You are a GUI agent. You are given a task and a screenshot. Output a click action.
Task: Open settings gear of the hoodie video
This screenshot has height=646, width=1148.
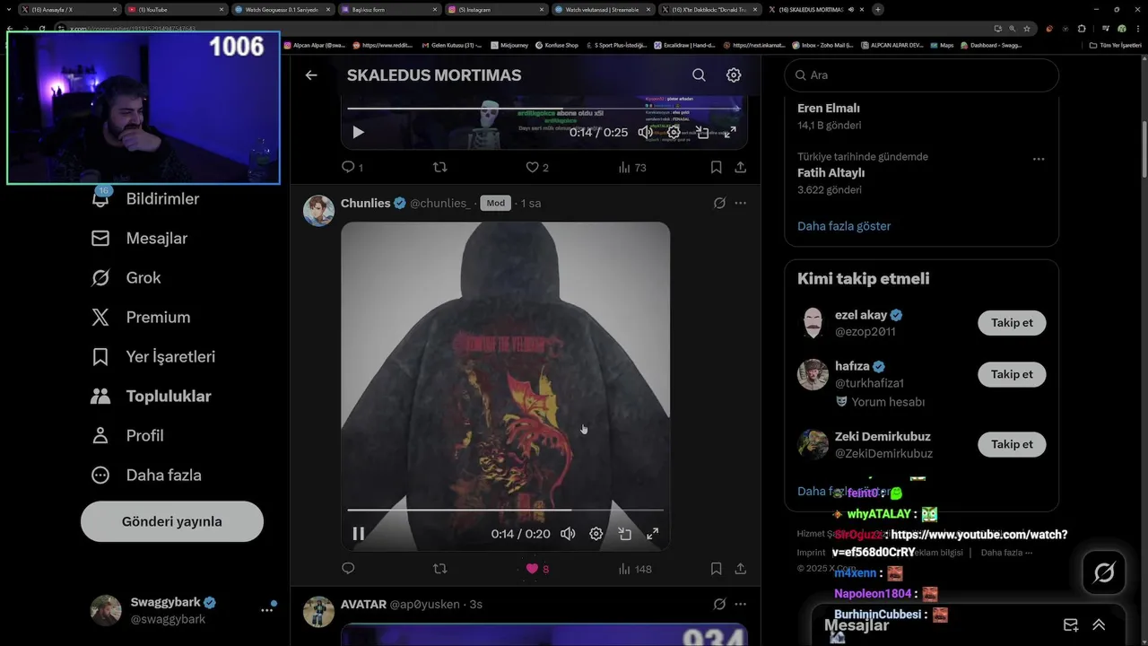click(x=596, y=534)
